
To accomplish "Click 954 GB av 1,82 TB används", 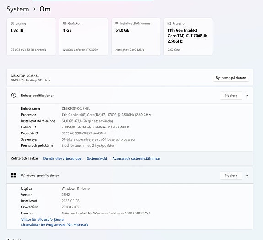I will coord(28,50).
